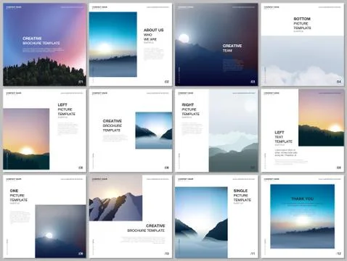The width and height of the screenshot is (347, 261).
Task: Click the page number 01 on cover slide
Action: 81,82
